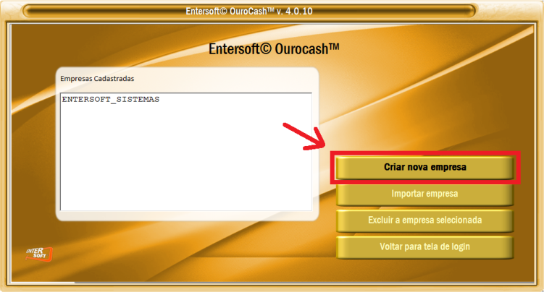Go back via Voltar para tela de login

pyautogui.click(x=424, y=247)
